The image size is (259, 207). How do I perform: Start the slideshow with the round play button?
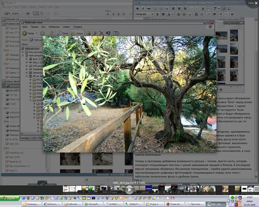pyautogui.click(x=129, y=190)
